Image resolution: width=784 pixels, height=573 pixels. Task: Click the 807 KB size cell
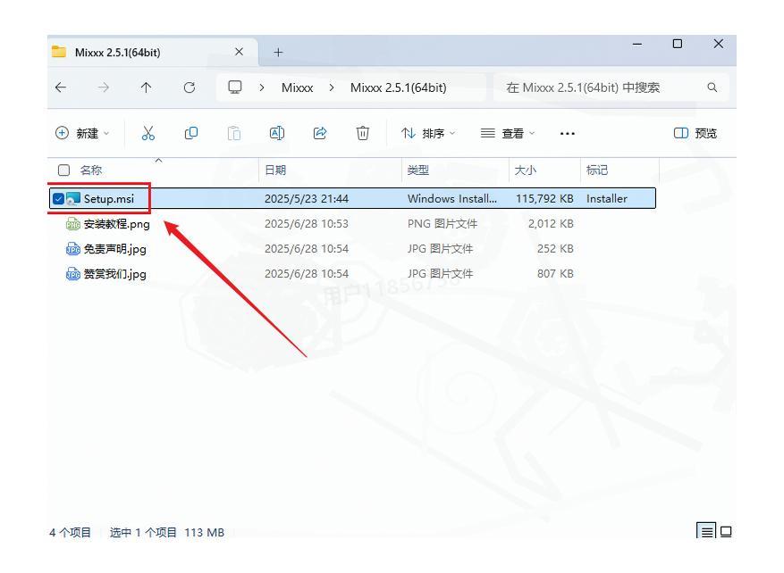555,273
